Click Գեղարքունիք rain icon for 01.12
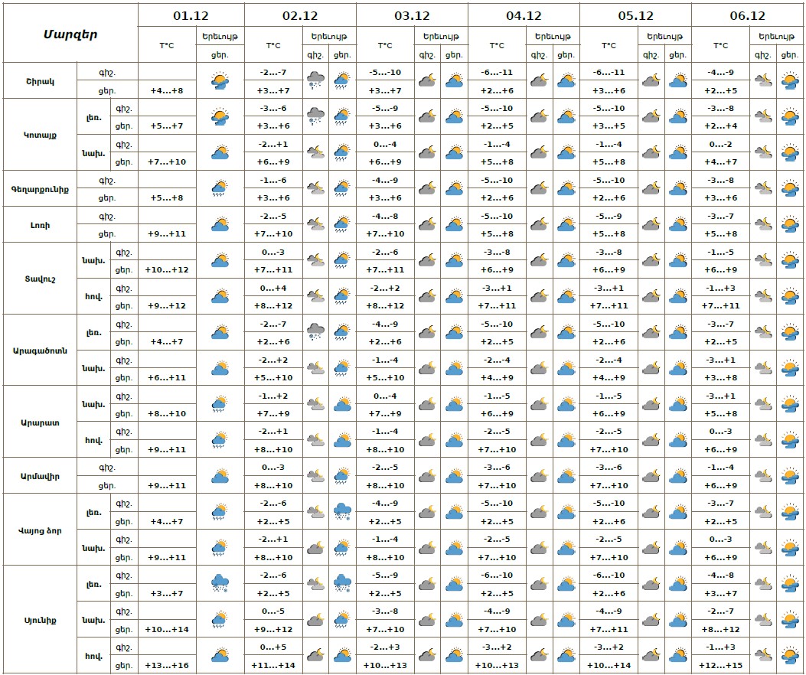 220,188
